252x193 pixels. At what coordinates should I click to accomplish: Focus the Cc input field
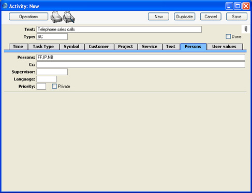(x=141, y=64)
